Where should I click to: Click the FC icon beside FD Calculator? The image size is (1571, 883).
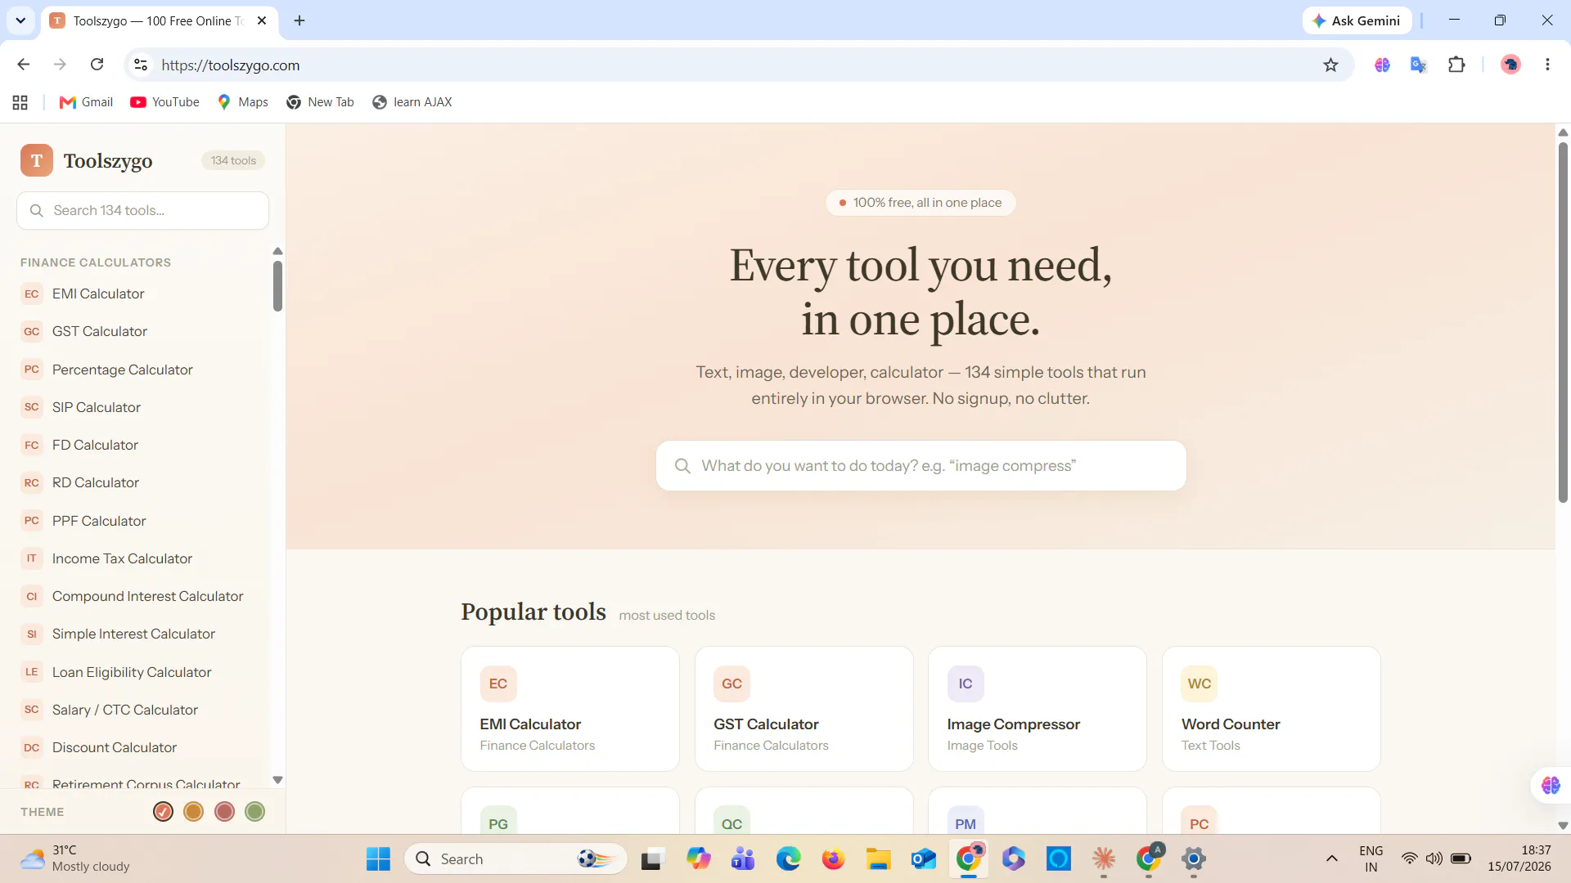click(31, 445)
